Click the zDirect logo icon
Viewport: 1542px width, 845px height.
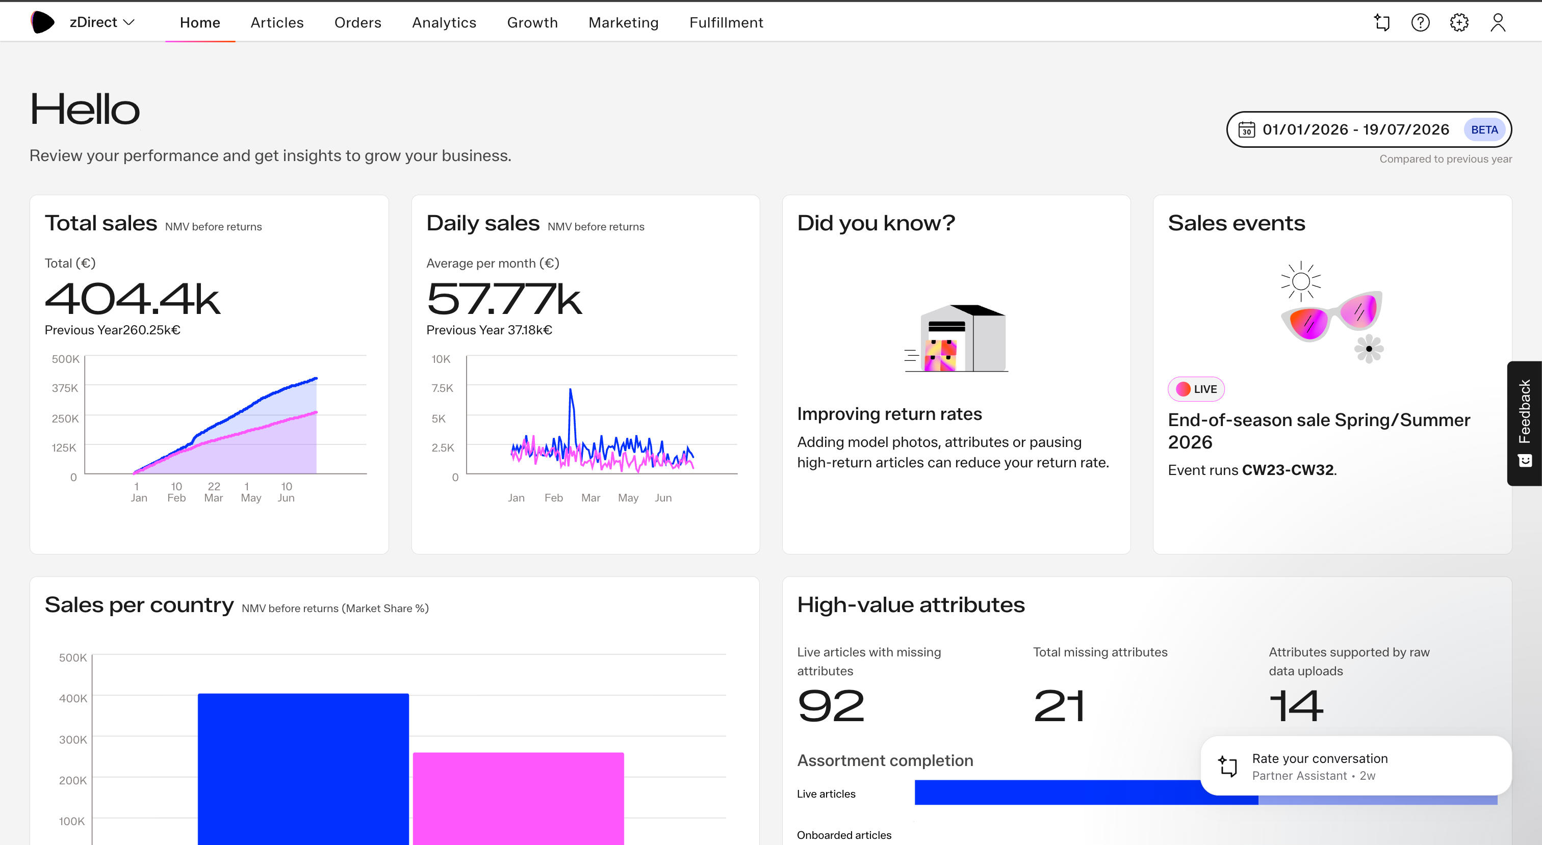click(x=42, y=22)
